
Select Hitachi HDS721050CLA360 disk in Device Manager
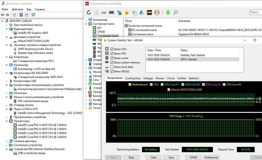pyautogui.click(x=34, y=41)
